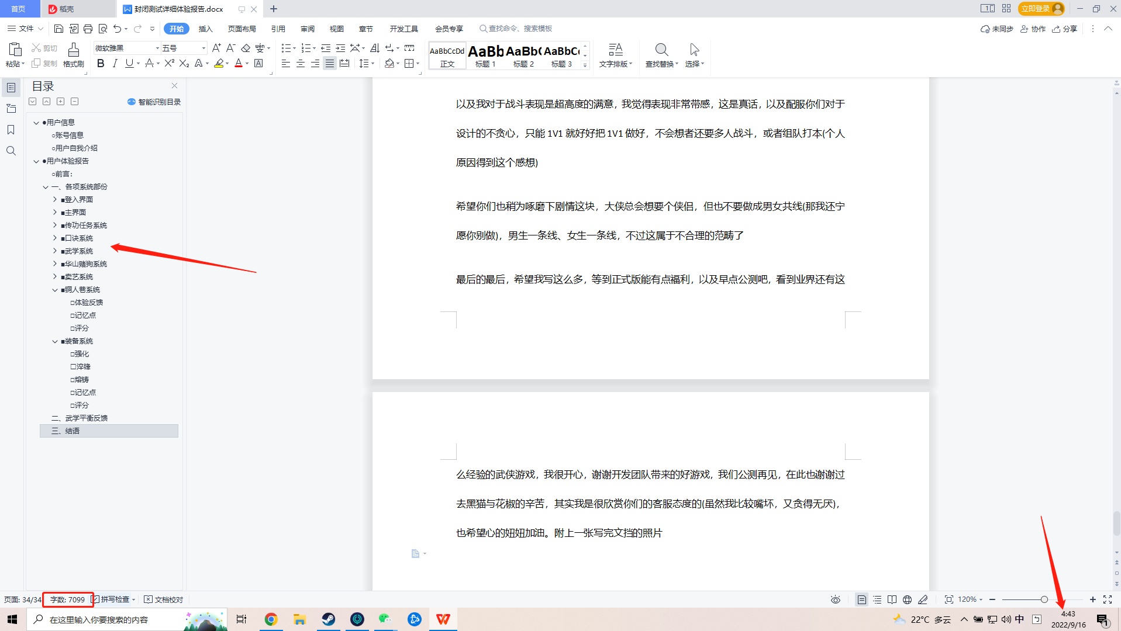This screenshot has width=1121, height=631.
Task: Switch to web layout view icon
Action: point(907,599)
